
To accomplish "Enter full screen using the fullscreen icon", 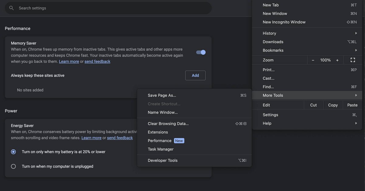I will (x=353, y=60).
